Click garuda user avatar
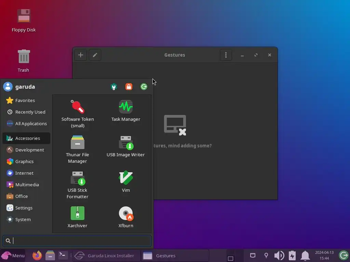 (x=8, y=87)
